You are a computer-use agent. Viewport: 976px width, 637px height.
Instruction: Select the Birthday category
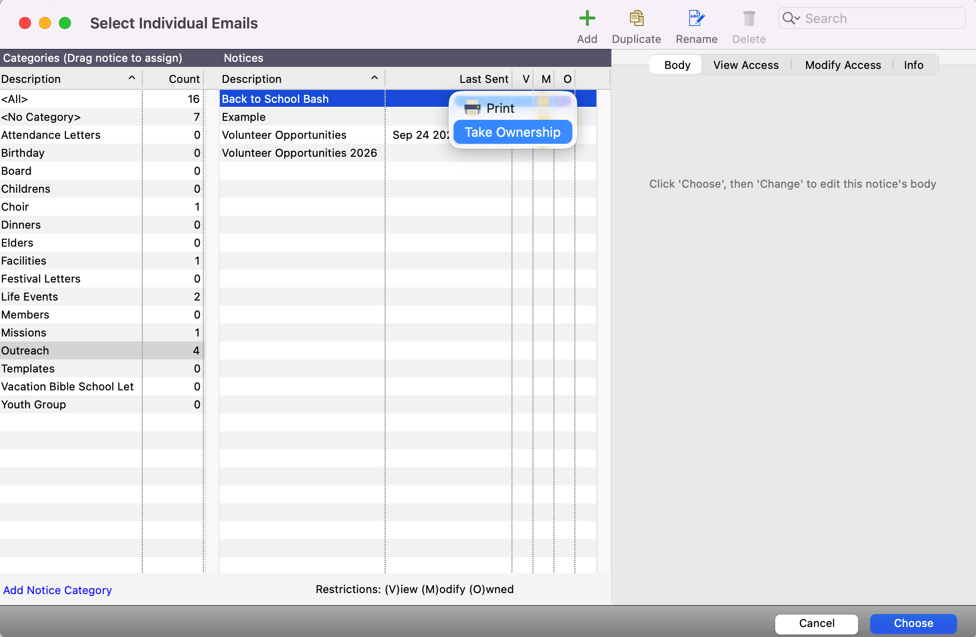tap(101, 153)
